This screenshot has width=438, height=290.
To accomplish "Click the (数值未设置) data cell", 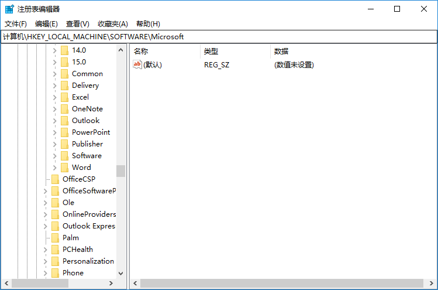I will 294,65.
